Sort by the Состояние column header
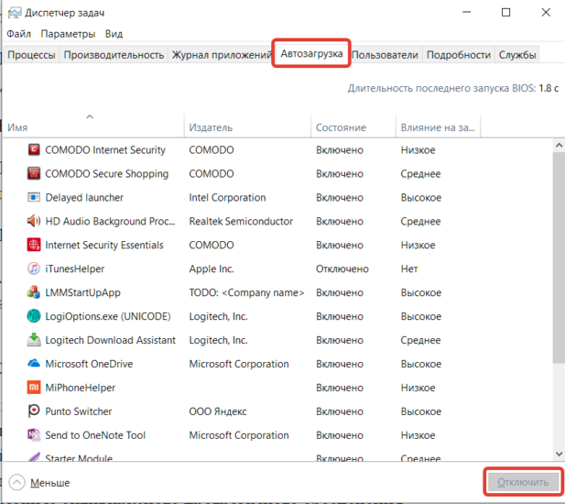 [353, 126]
